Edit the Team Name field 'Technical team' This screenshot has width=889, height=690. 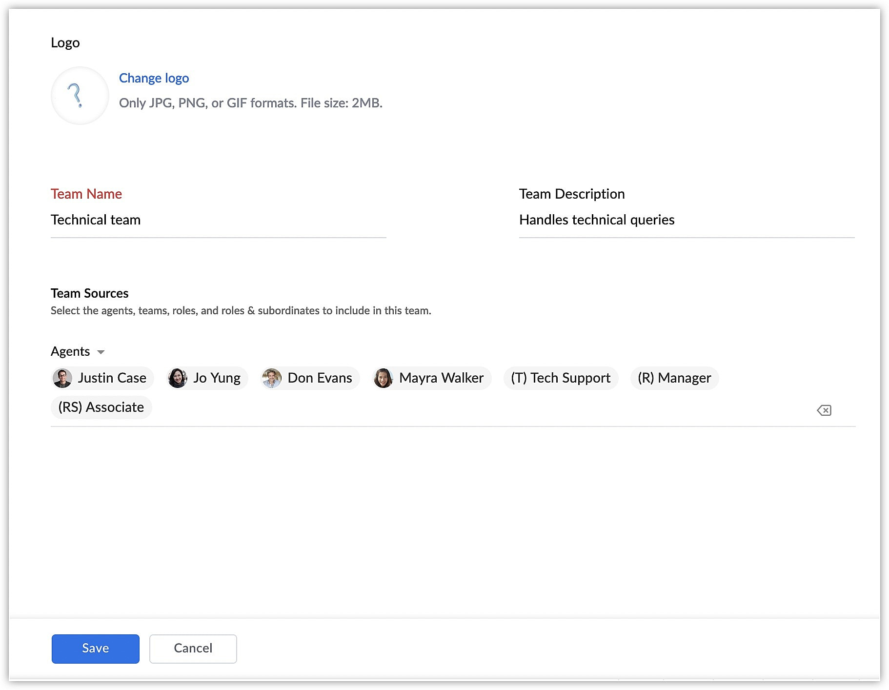(x=218, y=220)
